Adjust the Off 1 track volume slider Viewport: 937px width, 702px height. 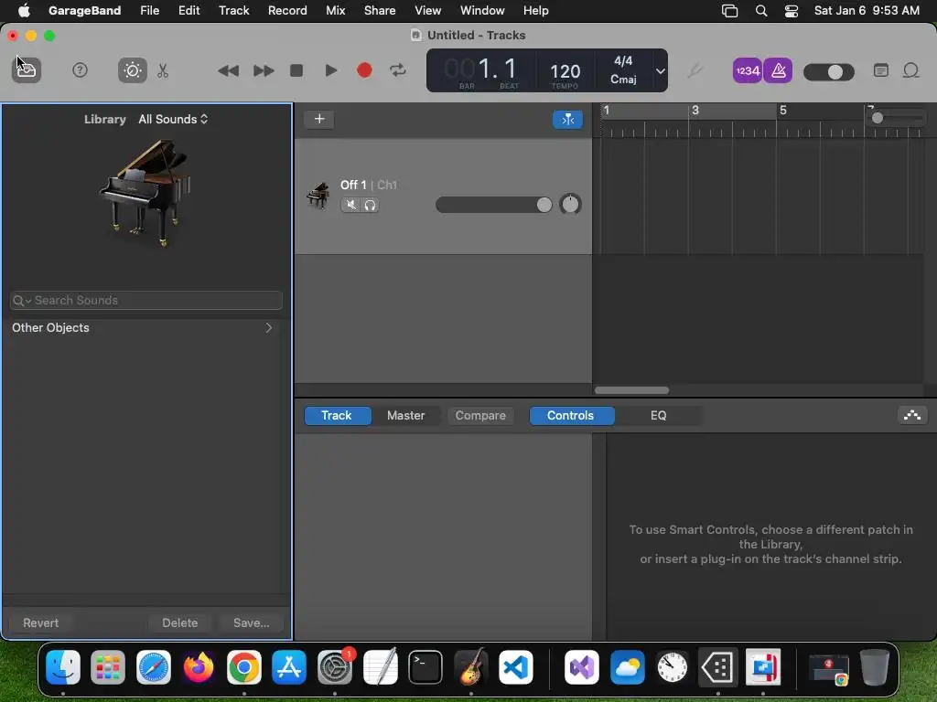tap(493, 205)
